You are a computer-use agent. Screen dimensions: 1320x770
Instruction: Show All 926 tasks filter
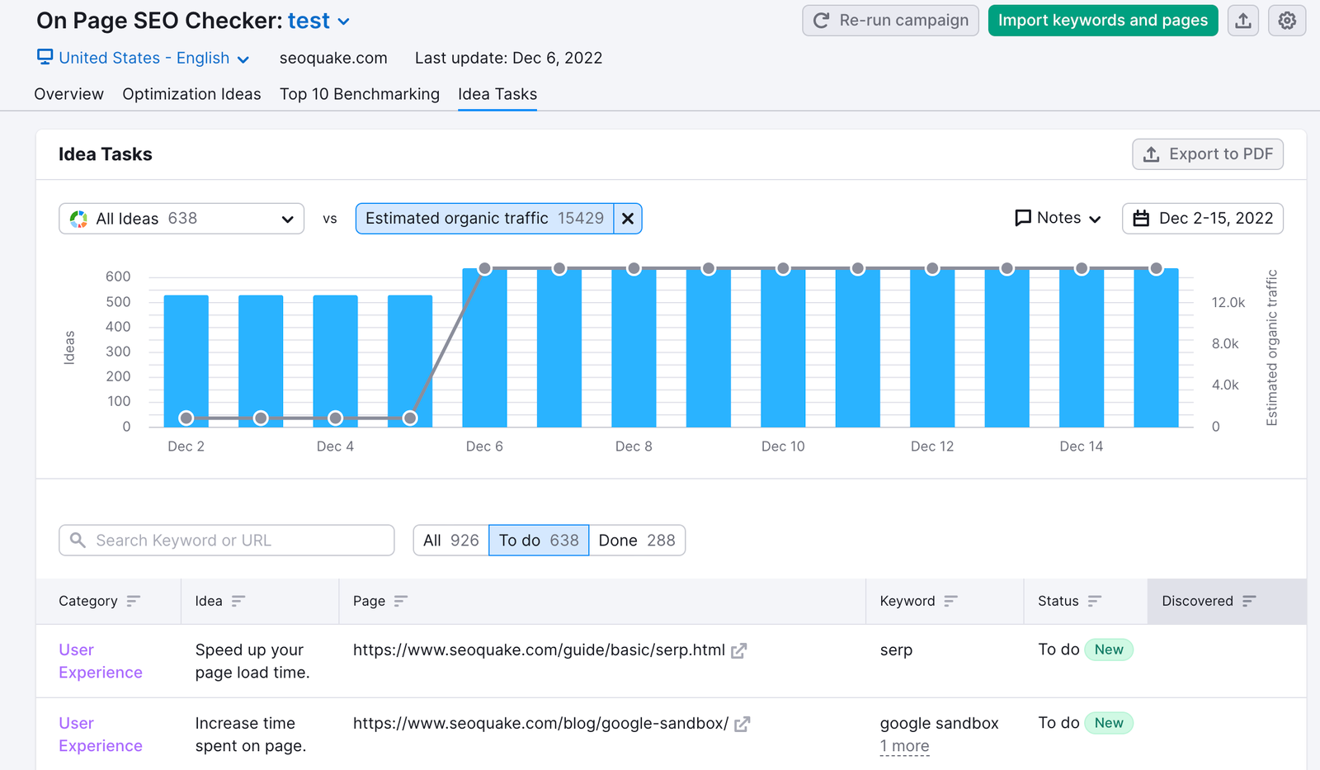point(450,541)
